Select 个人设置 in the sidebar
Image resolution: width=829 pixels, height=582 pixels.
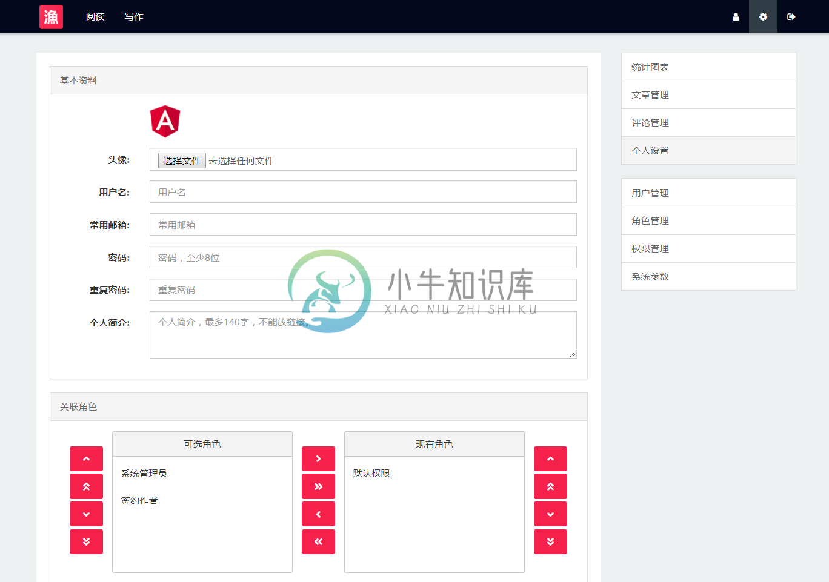tap(708, 151)
